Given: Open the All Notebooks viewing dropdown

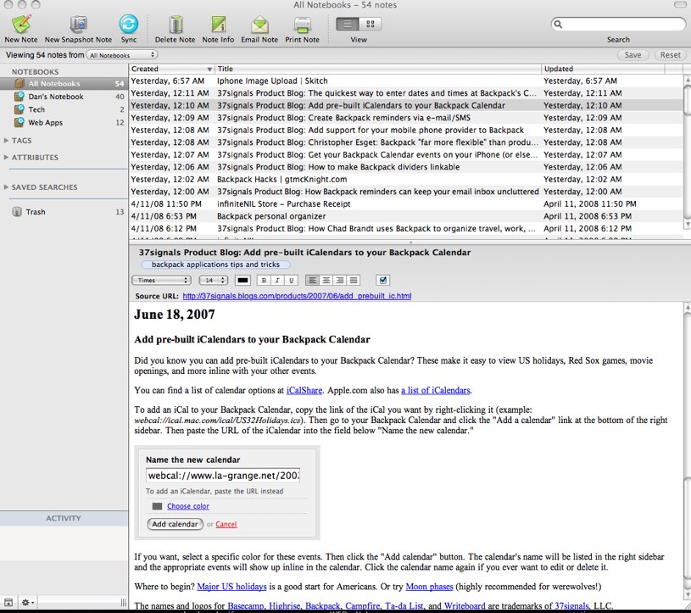Looking at the screenshot, I should click(122, 55).
